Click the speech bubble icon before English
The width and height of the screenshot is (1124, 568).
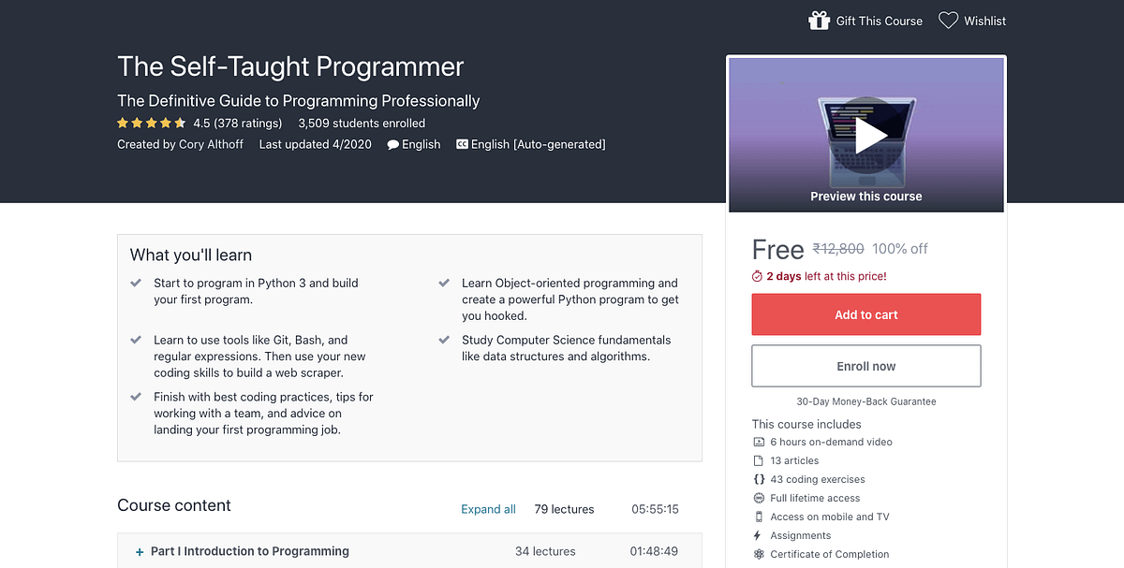(x=392, y=144)
